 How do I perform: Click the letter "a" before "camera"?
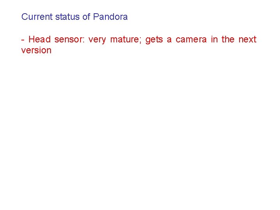[169, 40]
